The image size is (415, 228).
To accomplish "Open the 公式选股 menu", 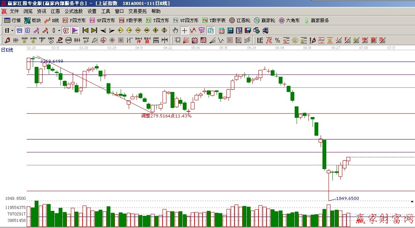I will [x=74, y=11].
